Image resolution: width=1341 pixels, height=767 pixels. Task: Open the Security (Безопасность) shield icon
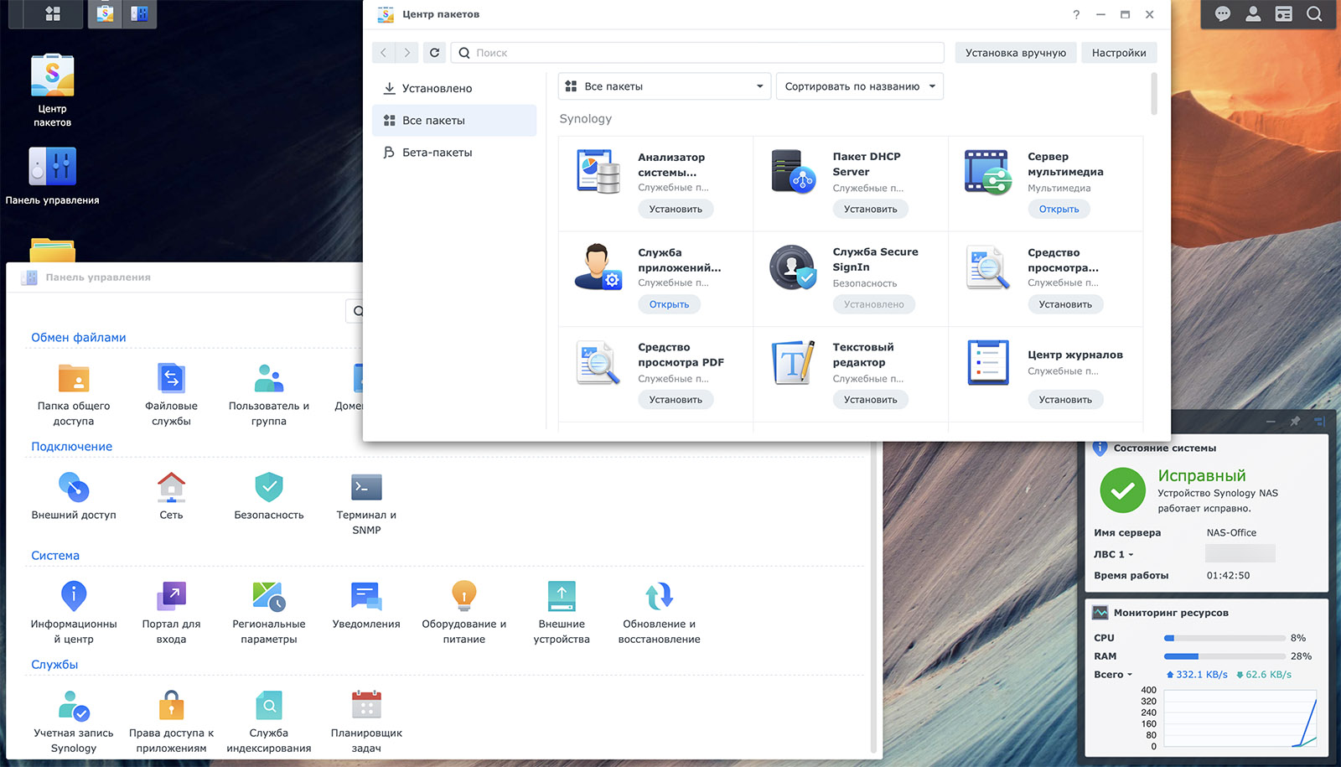point(268,488)
